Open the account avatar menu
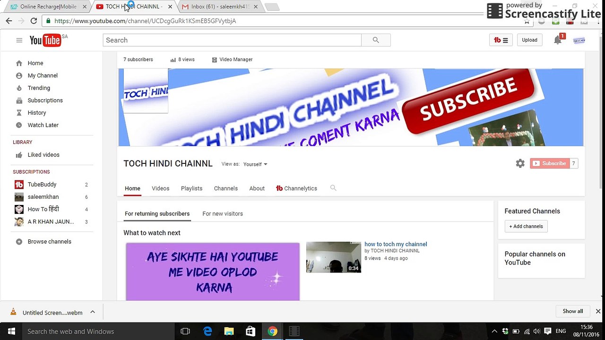 pyautogui.click(x=579, y=40)
